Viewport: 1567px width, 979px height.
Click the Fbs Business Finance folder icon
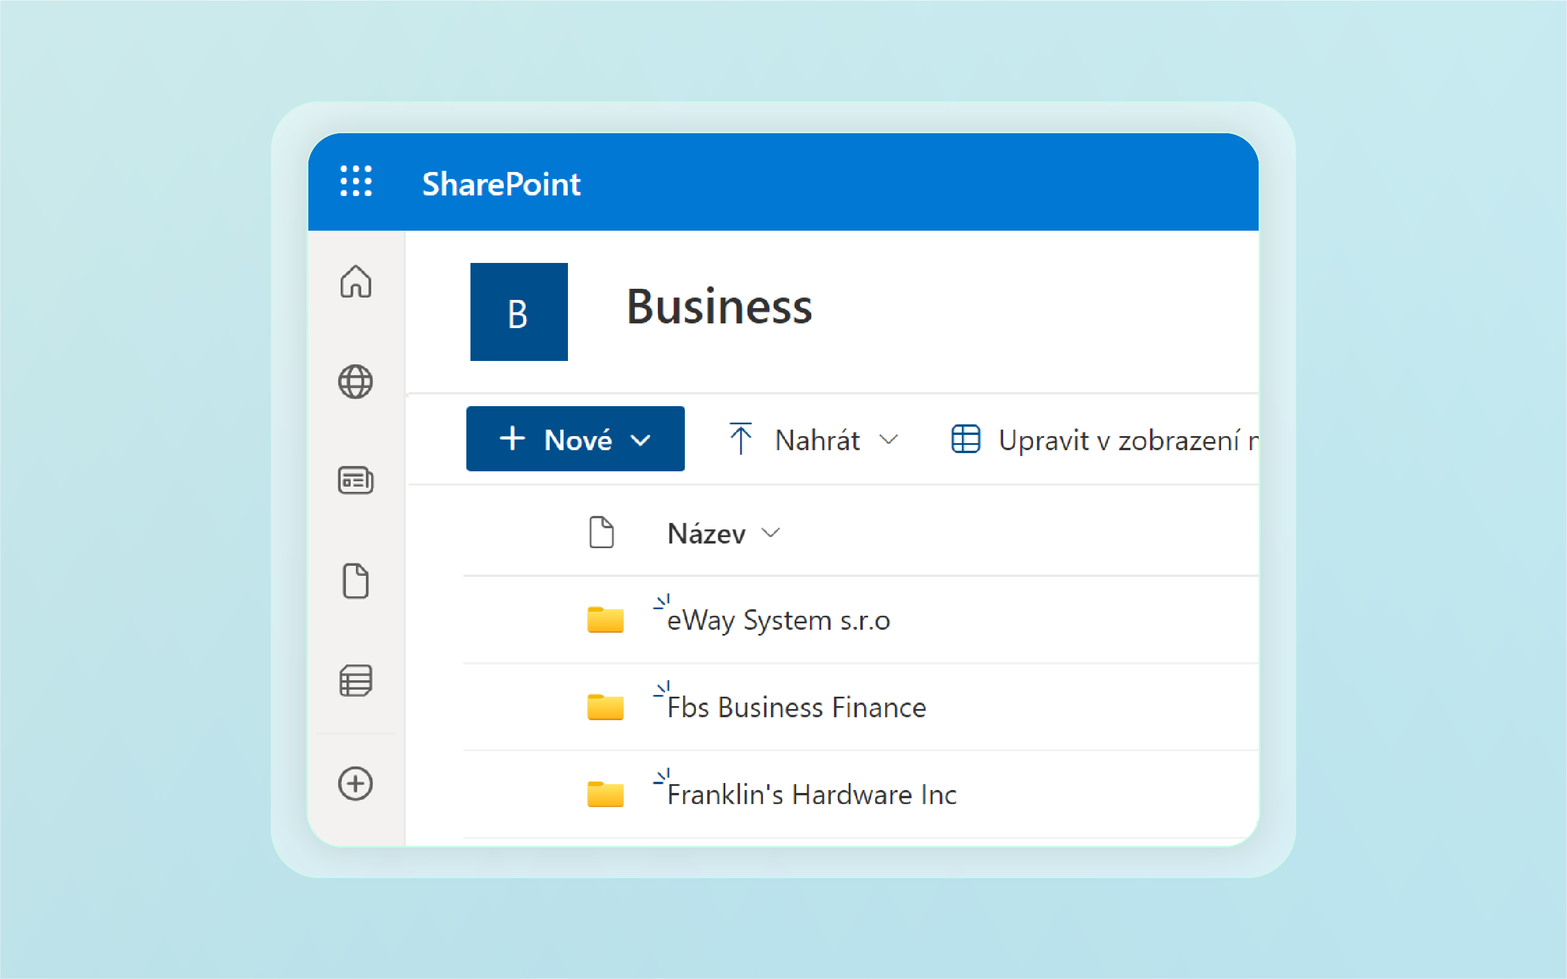pos(605,707)
